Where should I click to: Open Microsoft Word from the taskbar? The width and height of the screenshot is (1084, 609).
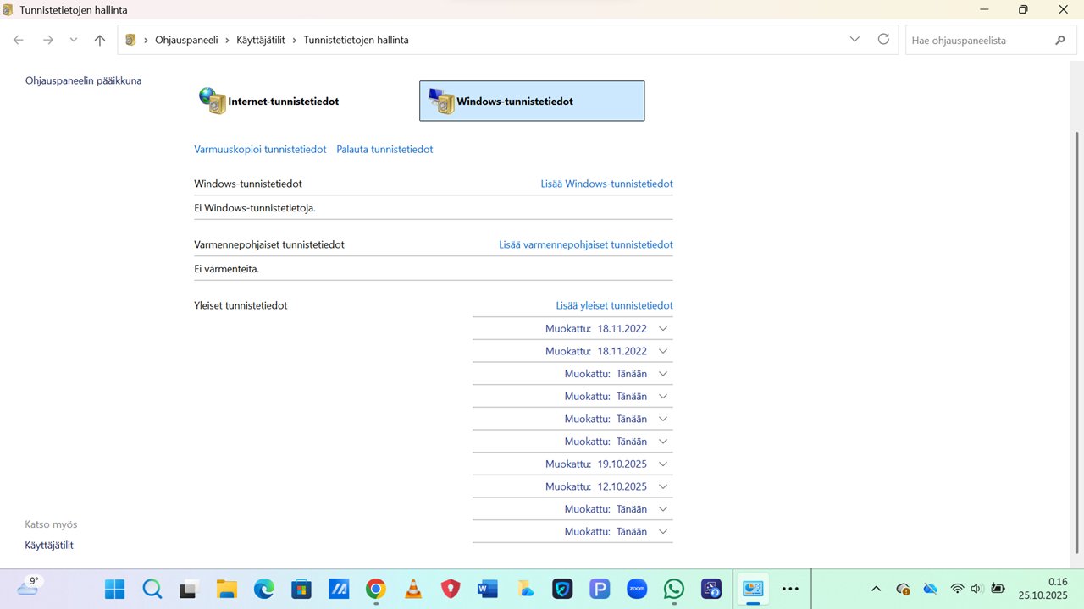point(487,589)
